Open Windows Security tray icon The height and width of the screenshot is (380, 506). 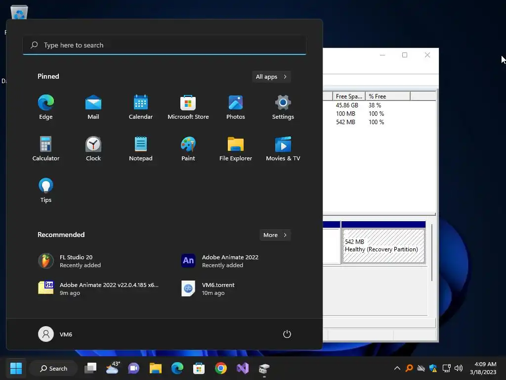coord(433,368)
